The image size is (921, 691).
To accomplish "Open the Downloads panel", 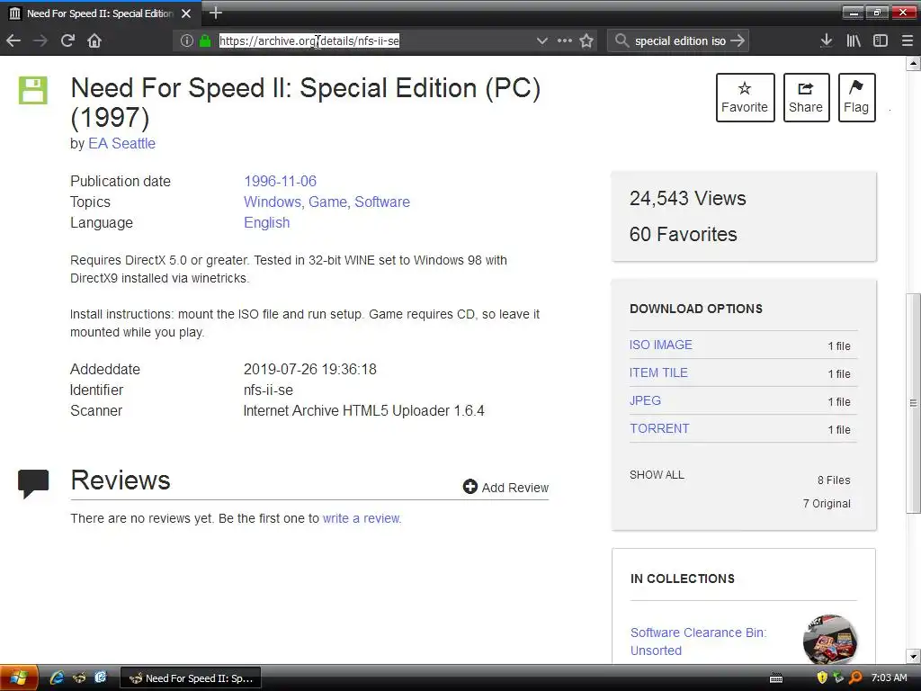I will point(826,40).
